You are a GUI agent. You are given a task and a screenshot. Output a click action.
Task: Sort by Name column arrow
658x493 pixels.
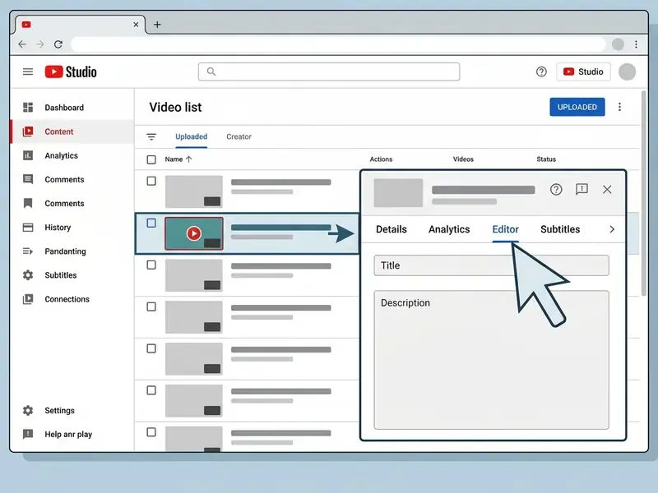pyautogui.click(x=189, y=159)
